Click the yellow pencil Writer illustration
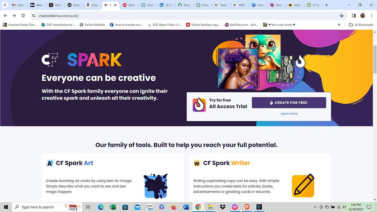 pyautogui.click(x=303, y=186)
